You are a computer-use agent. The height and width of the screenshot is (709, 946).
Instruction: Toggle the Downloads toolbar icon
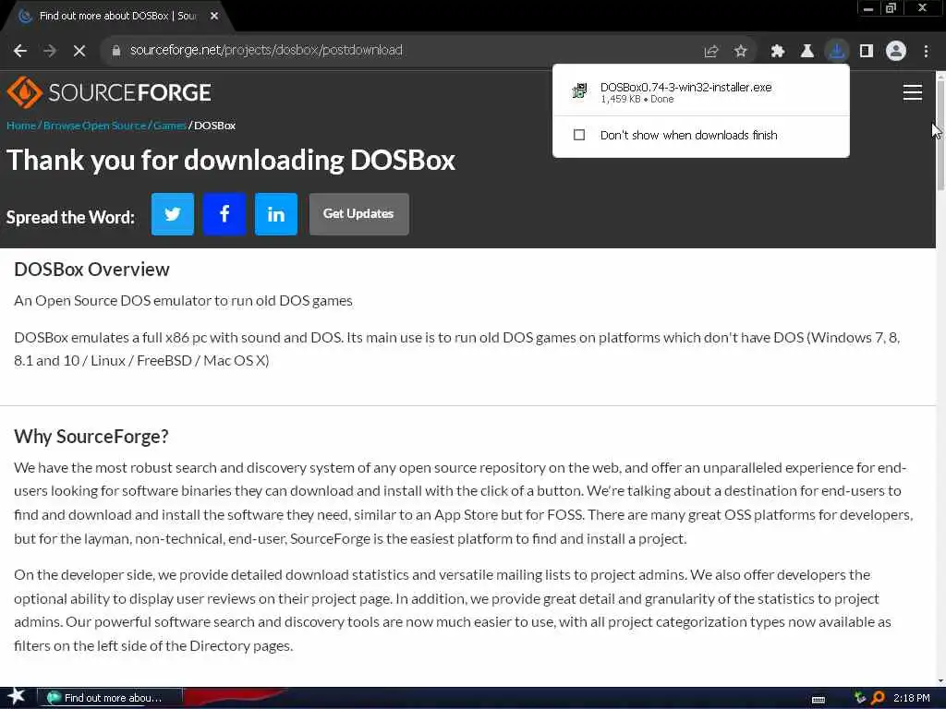(837, 52)
